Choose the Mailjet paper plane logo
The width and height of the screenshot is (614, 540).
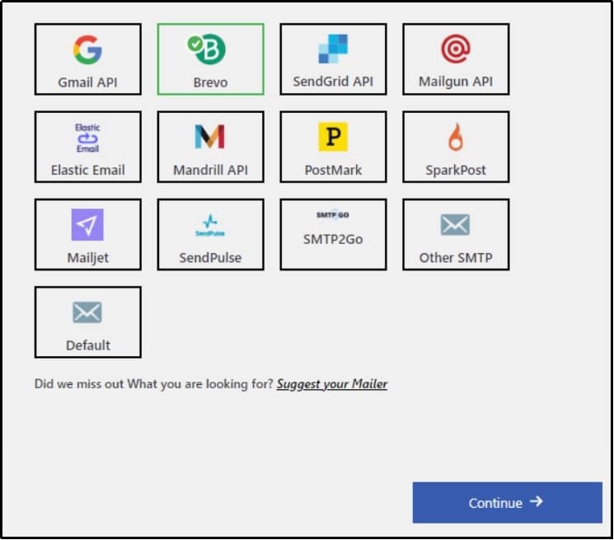[87, 225]
